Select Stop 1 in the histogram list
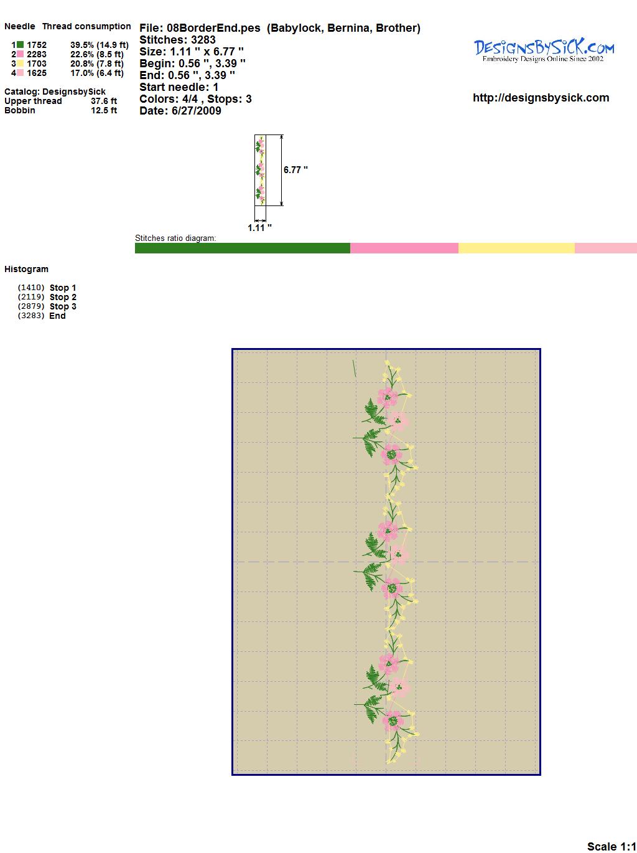The width and height of the screenshot is (637, 853). point(63,288)
